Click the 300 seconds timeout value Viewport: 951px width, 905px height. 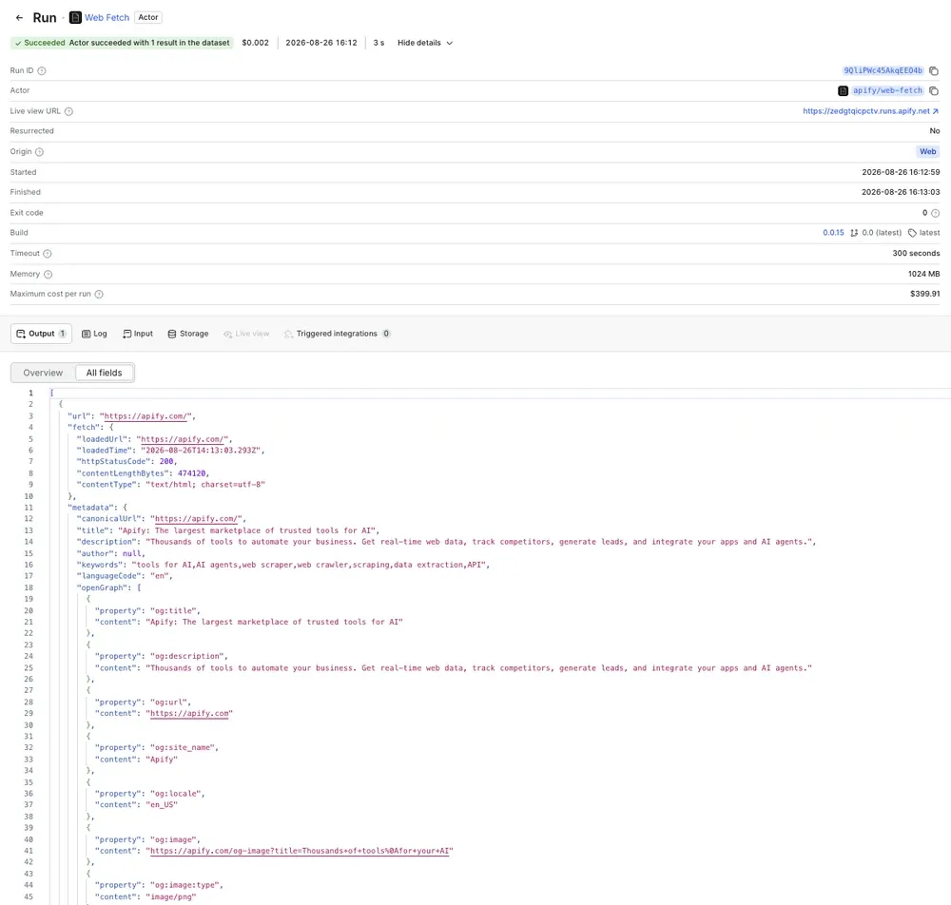(916, 254)
